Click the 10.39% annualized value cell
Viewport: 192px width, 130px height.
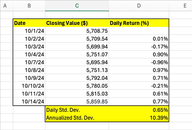tap(139, 118)
